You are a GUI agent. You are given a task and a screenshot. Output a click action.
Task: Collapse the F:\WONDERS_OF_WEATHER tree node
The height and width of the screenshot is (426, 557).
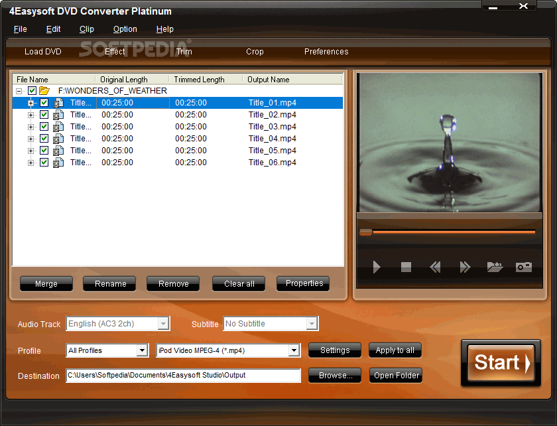pos(19,91)
